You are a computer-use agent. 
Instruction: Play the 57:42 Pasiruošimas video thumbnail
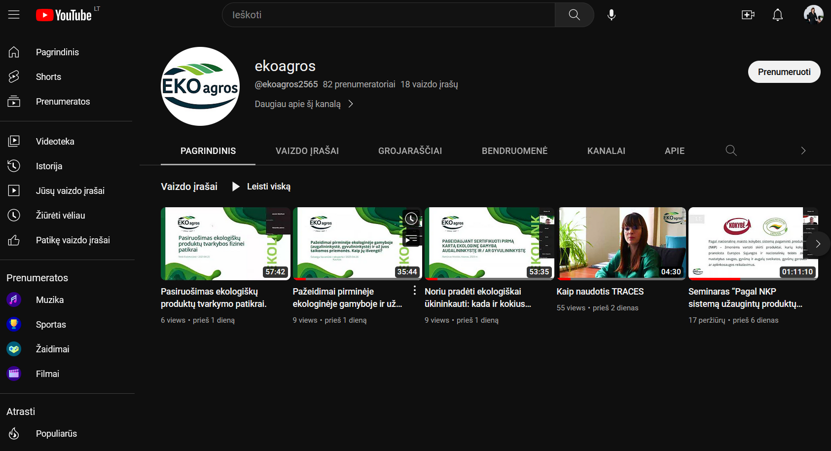pos(225,244)
